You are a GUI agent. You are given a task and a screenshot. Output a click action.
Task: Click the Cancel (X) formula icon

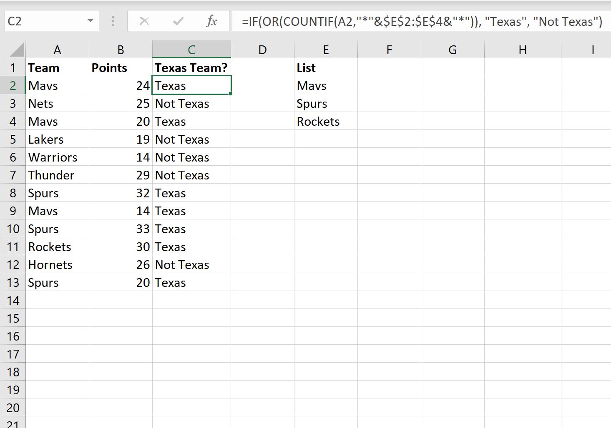(x=144, y=21)
